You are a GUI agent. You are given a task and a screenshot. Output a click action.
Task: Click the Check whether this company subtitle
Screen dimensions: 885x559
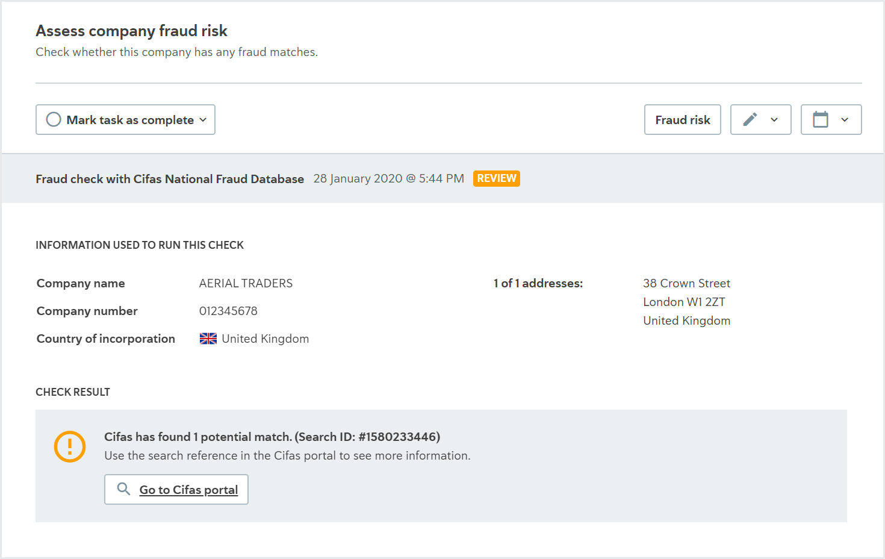176,52
